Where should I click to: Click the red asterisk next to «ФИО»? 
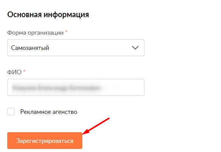24,71
